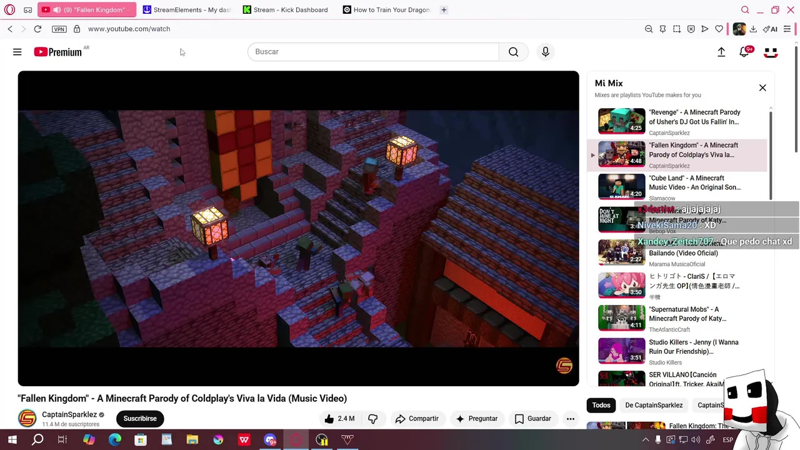
Task: Open the search tabs magnifier icon
Action: coord(745,10)
